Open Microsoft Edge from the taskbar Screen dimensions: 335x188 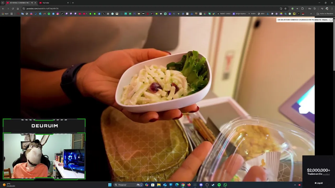(x=177, y=185)
